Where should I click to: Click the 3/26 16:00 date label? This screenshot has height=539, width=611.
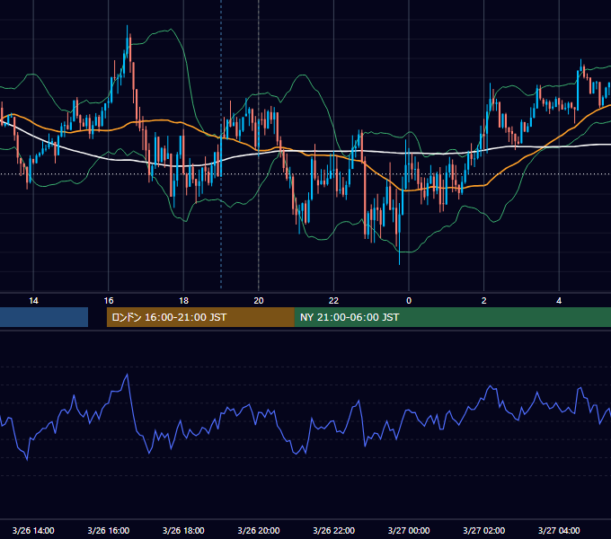(109, 530)
